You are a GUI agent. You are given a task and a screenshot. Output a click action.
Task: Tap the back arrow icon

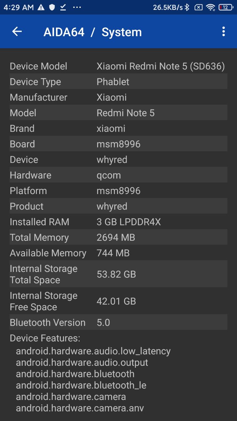point(17,32)
